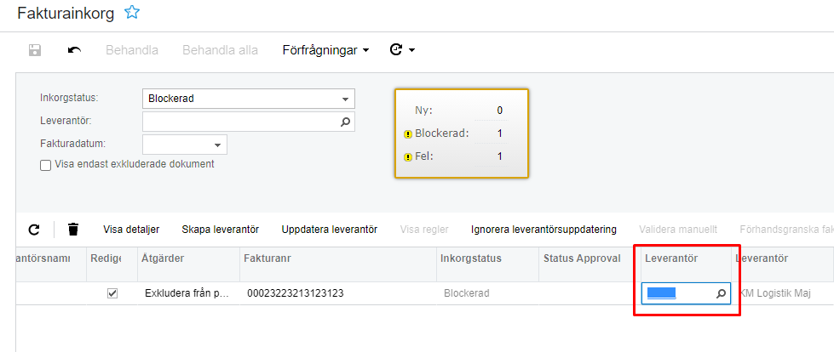Expand arrow next to top refresh icon
Image resolution: width=834 pixels, height=352 pixels.
(412, 50)
